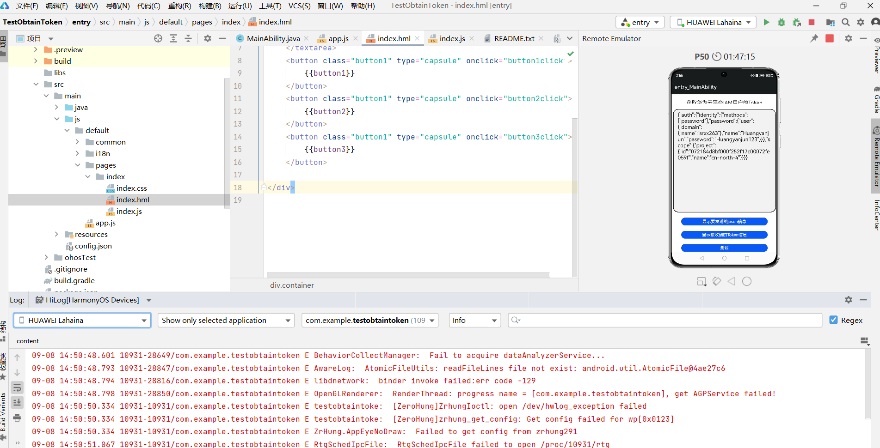880x448 pixels.
Task: Hide the project panel with minus icon
Action: 222,38
